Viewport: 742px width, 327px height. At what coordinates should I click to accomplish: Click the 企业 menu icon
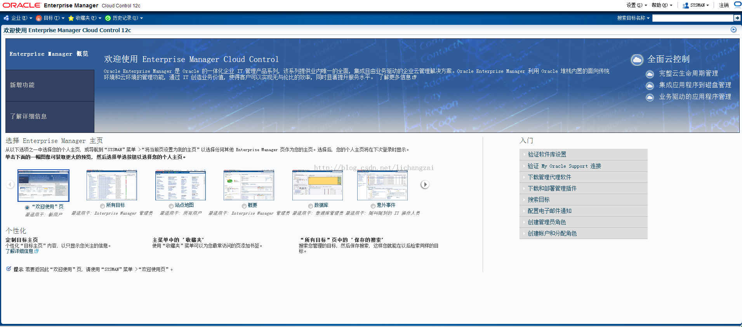pyautogui.click(x=6, y=18)
